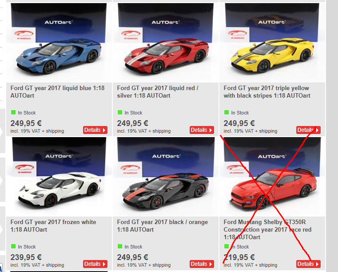Click green In Stock indicator of frozen white GT
Viewport: 338px width, 272px height.
click(x=13, y=246)
